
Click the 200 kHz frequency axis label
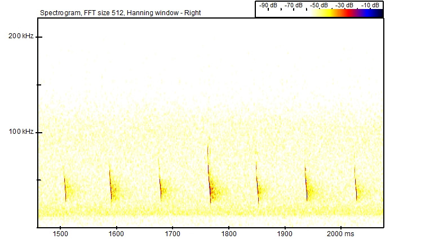(21, 37)
